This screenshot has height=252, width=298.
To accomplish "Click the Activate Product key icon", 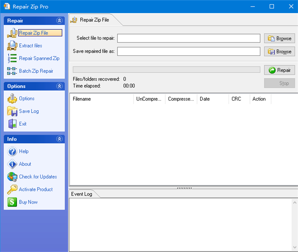I will pos(12,190).
